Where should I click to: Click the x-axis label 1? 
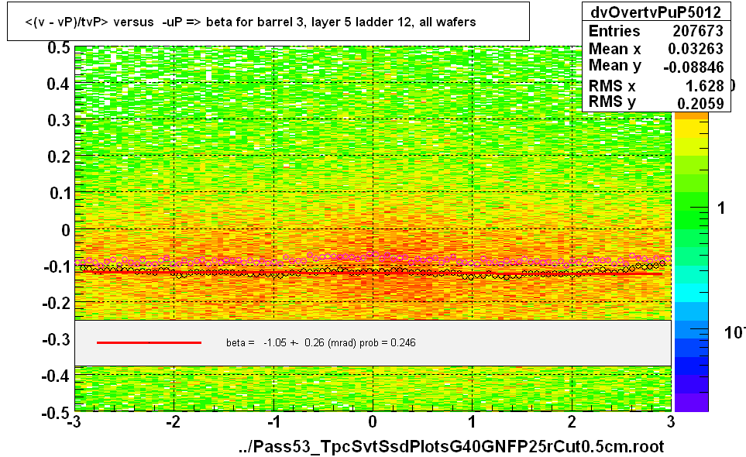click(x=472, y=422)
